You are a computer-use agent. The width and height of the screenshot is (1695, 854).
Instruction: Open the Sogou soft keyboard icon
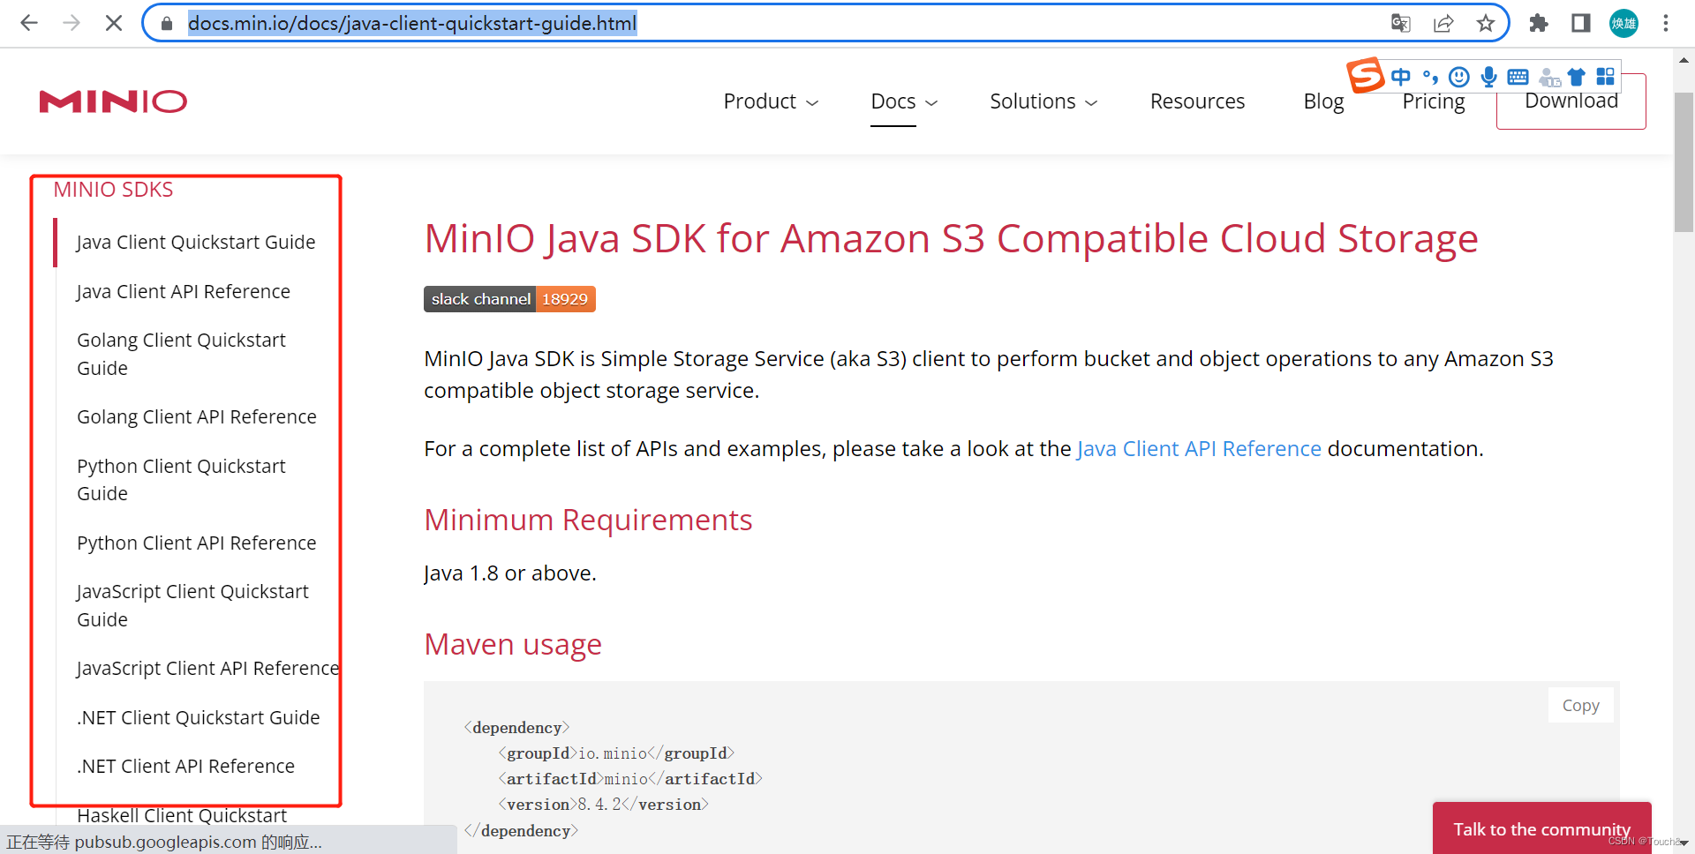pyautogui.click(x=1518, y=77)
